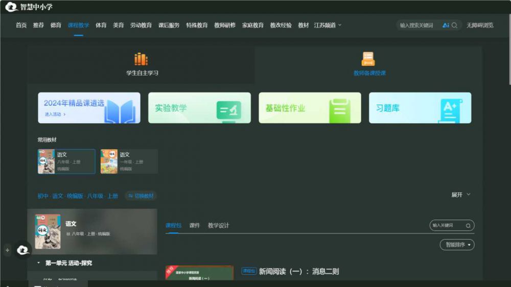Image resolution: width=511 pixels, height=287 pixels.
Task: Click the 输入搜索关键词 top search field
Action: 418,25
